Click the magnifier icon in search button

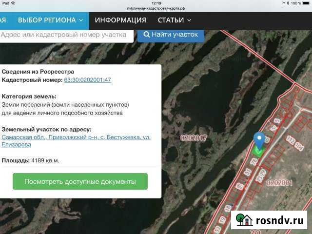tap(146, 35)
